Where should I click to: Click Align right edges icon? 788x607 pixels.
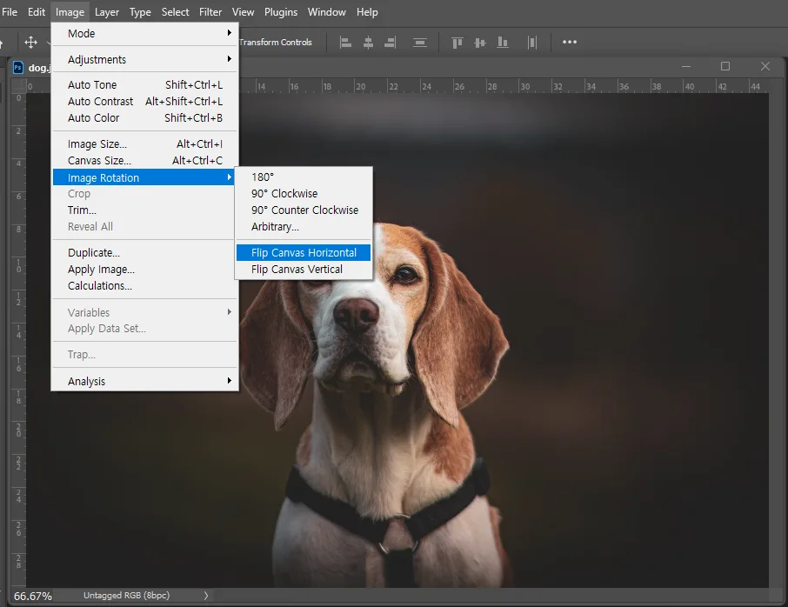391,43
